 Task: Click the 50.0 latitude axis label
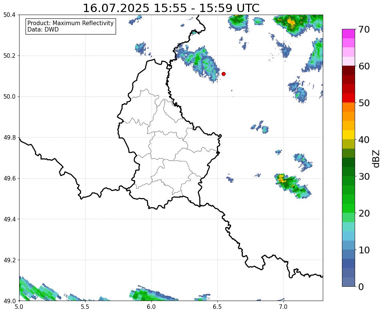[9, 97]
